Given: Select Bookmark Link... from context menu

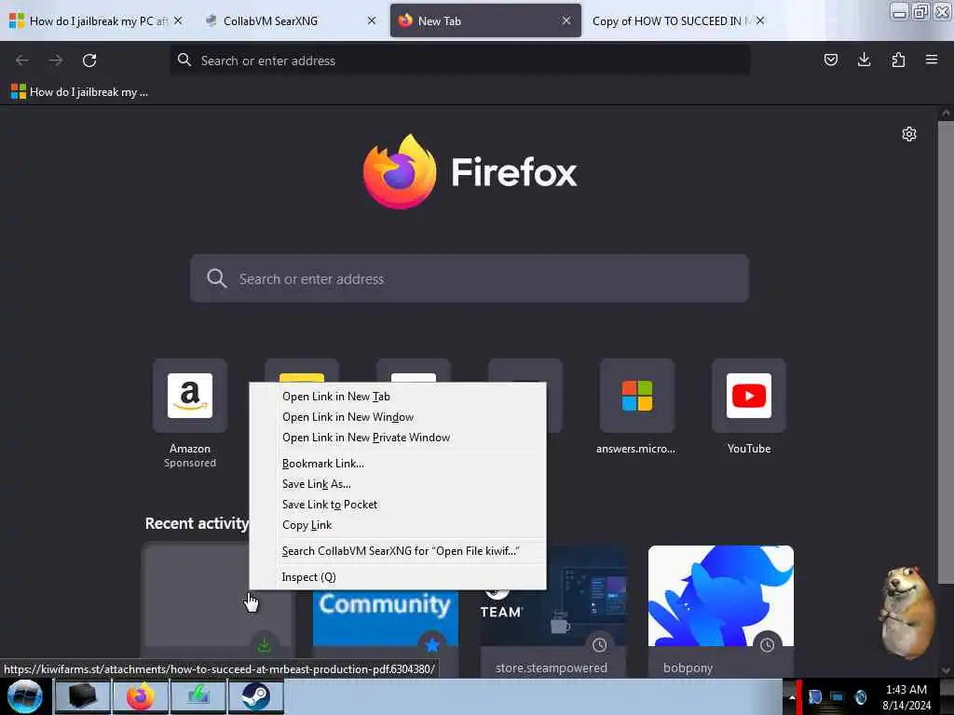Looking at the screenshot, I should click(x=398, y=464).
